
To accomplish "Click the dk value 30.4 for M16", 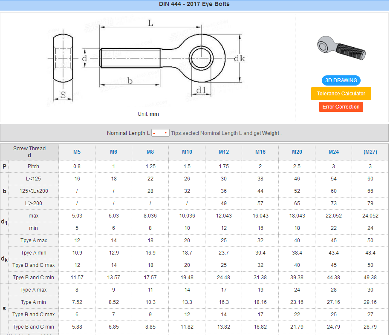I will (260, 253).
